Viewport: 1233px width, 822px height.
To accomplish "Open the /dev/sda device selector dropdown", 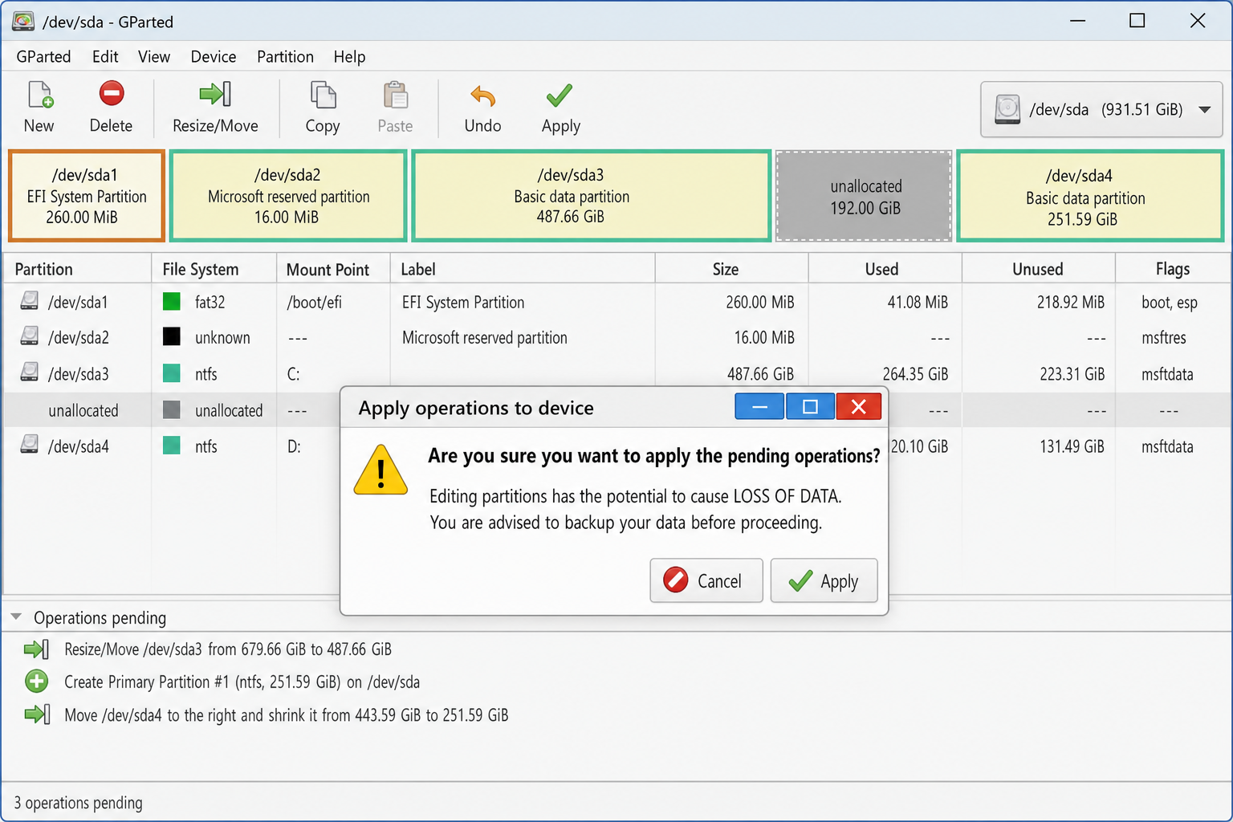I will pyautogui.click(x=1101, y=109).
